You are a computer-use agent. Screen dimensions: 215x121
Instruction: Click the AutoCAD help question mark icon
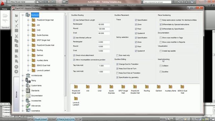click(x=192, y=2)
